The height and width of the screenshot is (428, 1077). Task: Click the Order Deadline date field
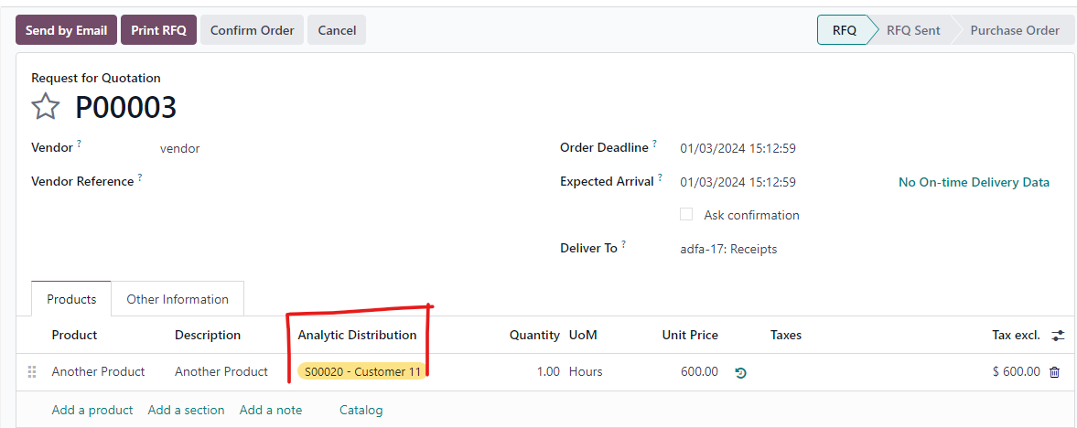[738, 148]
